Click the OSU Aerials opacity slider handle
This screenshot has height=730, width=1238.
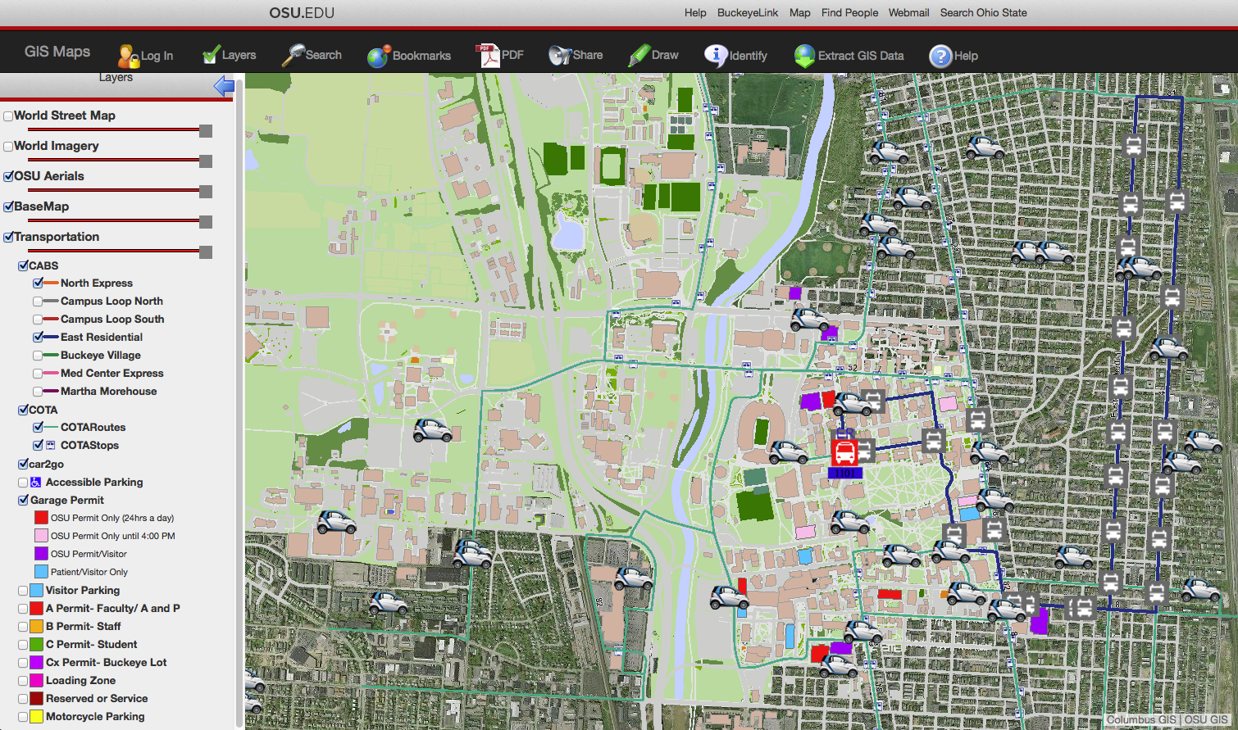[206, 192]
